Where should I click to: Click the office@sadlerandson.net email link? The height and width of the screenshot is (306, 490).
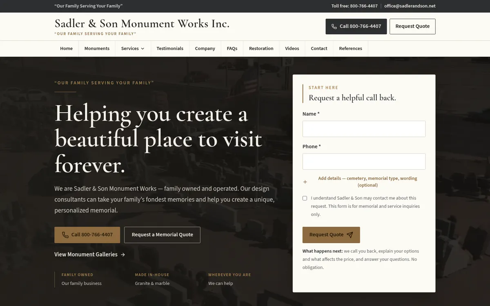pyautogui.click(x=410, y=6)
